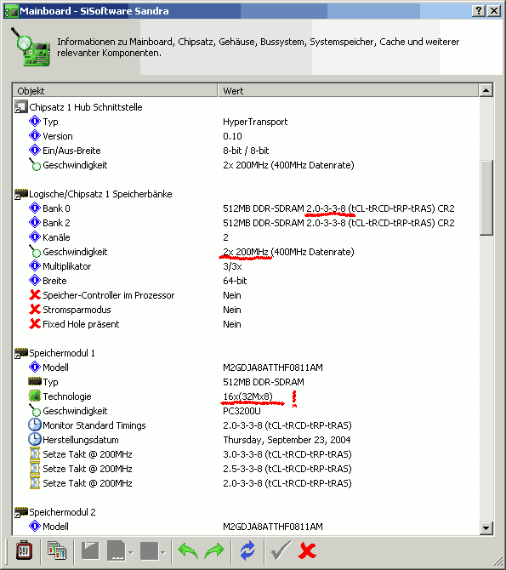
Task: Open the dropdown arrow beside gray square icon
Action: (x=162, y=553)
